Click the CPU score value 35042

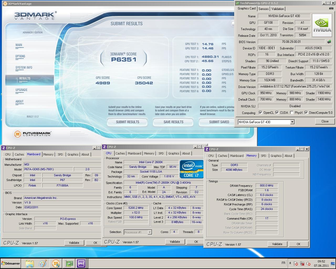(x=144, y=83)
